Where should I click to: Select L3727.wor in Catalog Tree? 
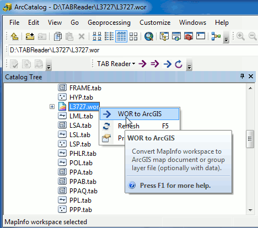click(84, 107)
